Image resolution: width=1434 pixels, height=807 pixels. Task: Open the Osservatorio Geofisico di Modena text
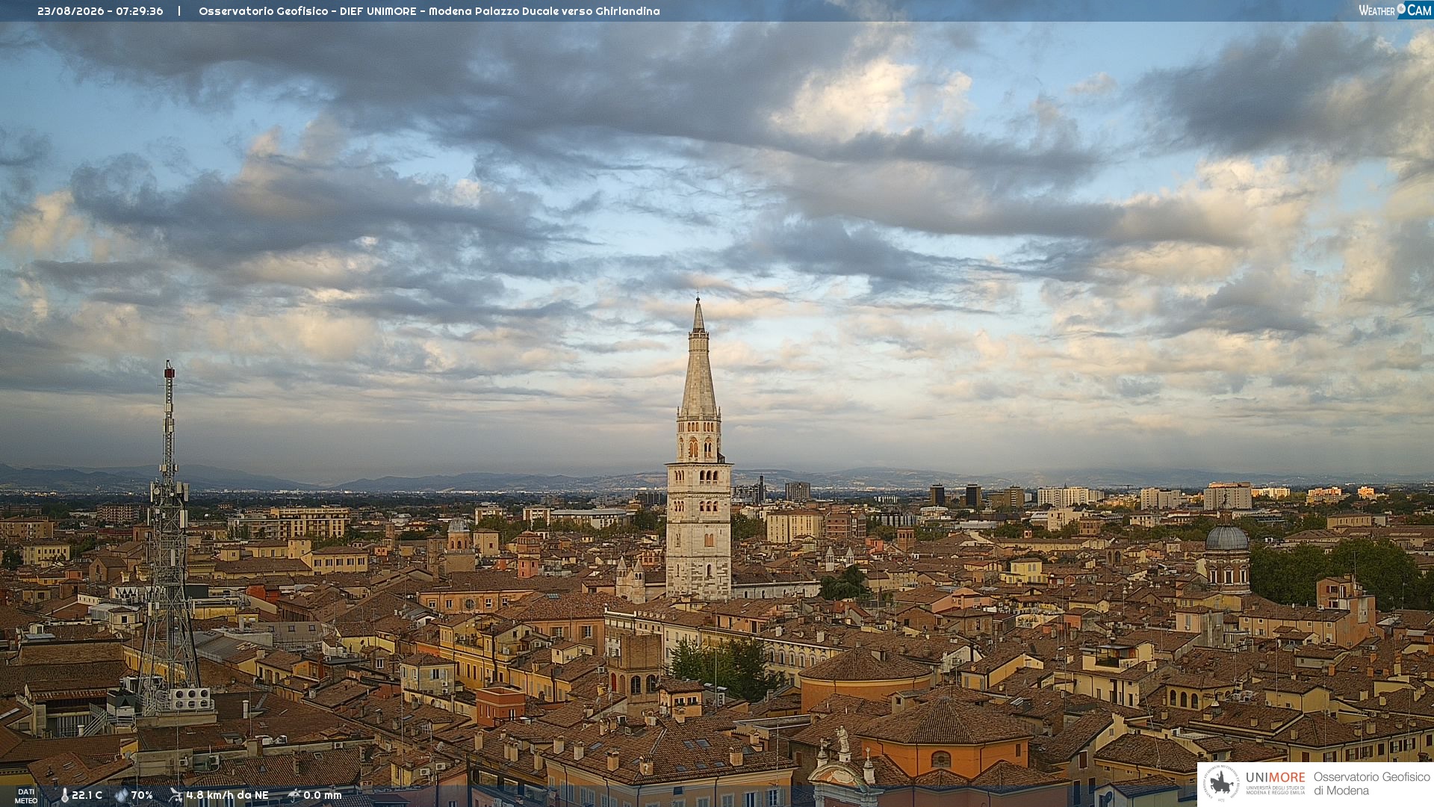tap(1371, 784)
